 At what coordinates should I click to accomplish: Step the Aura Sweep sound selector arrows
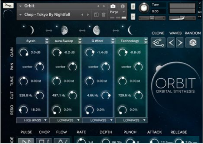[x=80, y=41]
